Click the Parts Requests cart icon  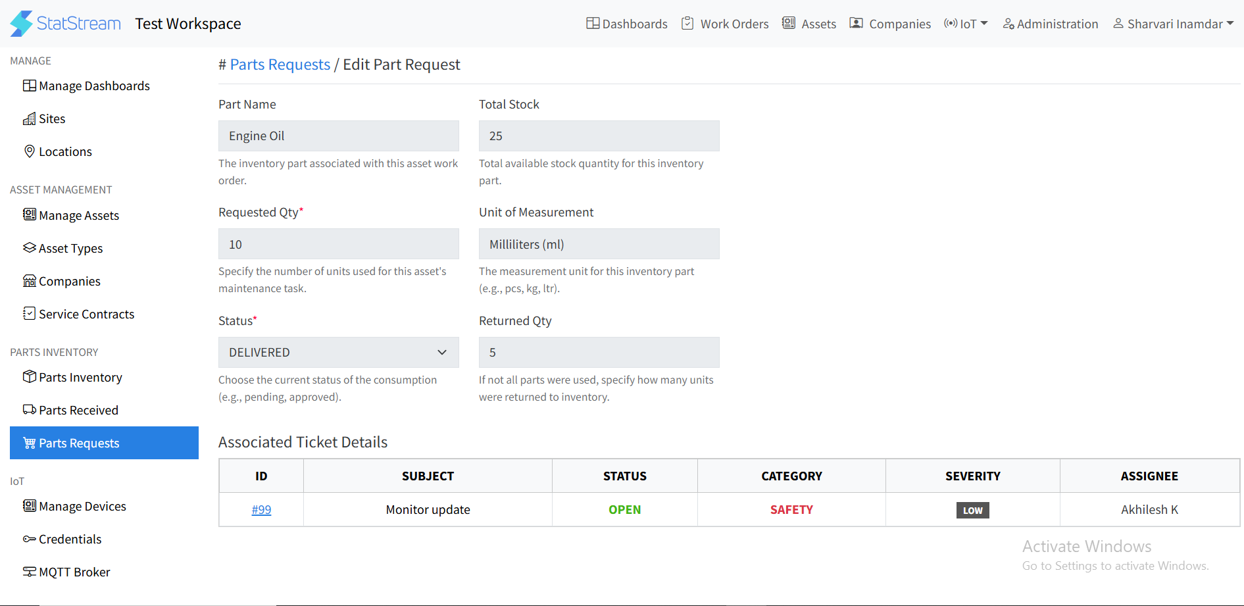[30, 443]
